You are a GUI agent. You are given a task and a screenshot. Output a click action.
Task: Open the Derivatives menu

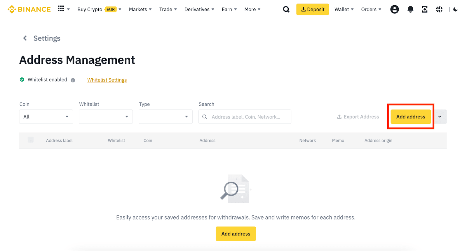click(199, 9)
